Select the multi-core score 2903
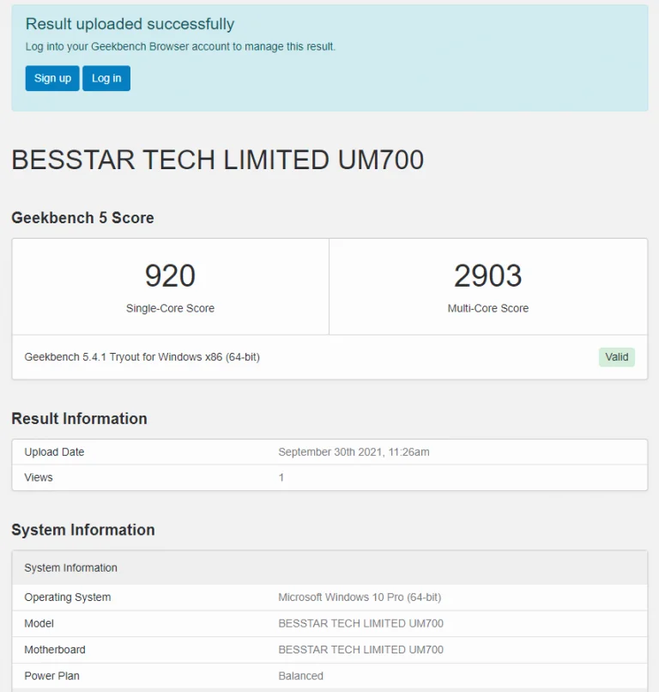The width and height of the screenshot is (659, 692). coord(488,276)
